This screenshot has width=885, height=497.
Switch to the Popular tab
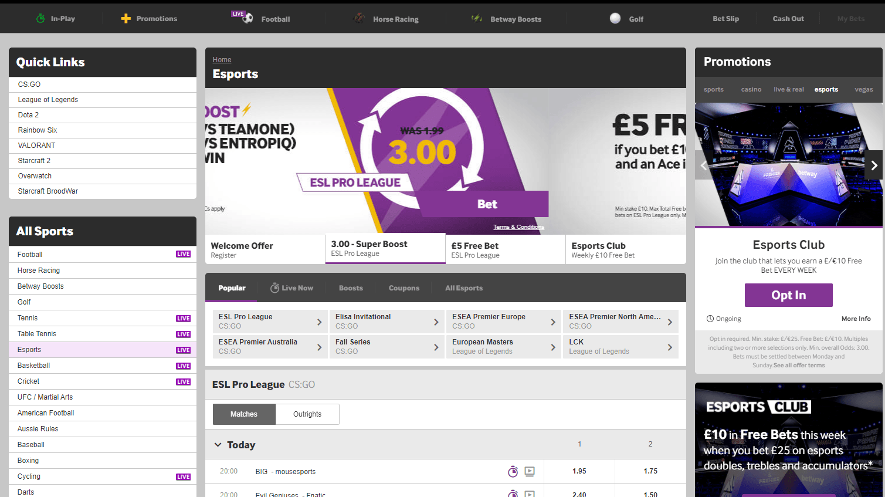pyautogui.click(x=232, y=288)
